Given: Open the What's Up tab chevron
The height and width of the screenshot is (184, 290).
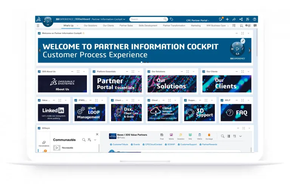Looking at the screenshot, I should (77, 26).
